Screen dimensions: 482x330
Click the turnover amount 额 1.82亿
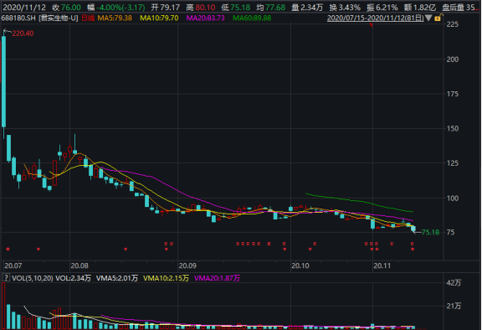(420, 8)
